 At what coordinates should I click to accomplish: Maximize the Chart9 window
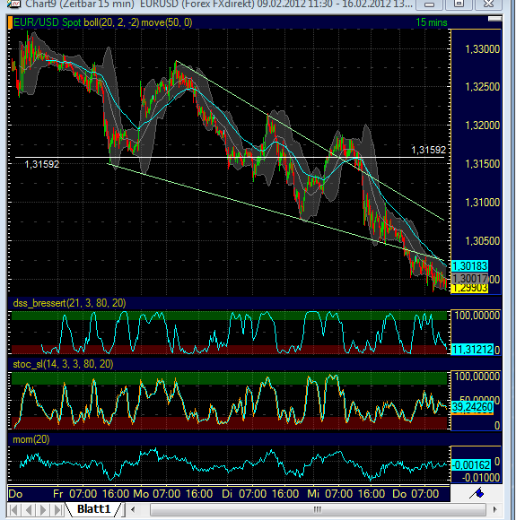(459, 4)
